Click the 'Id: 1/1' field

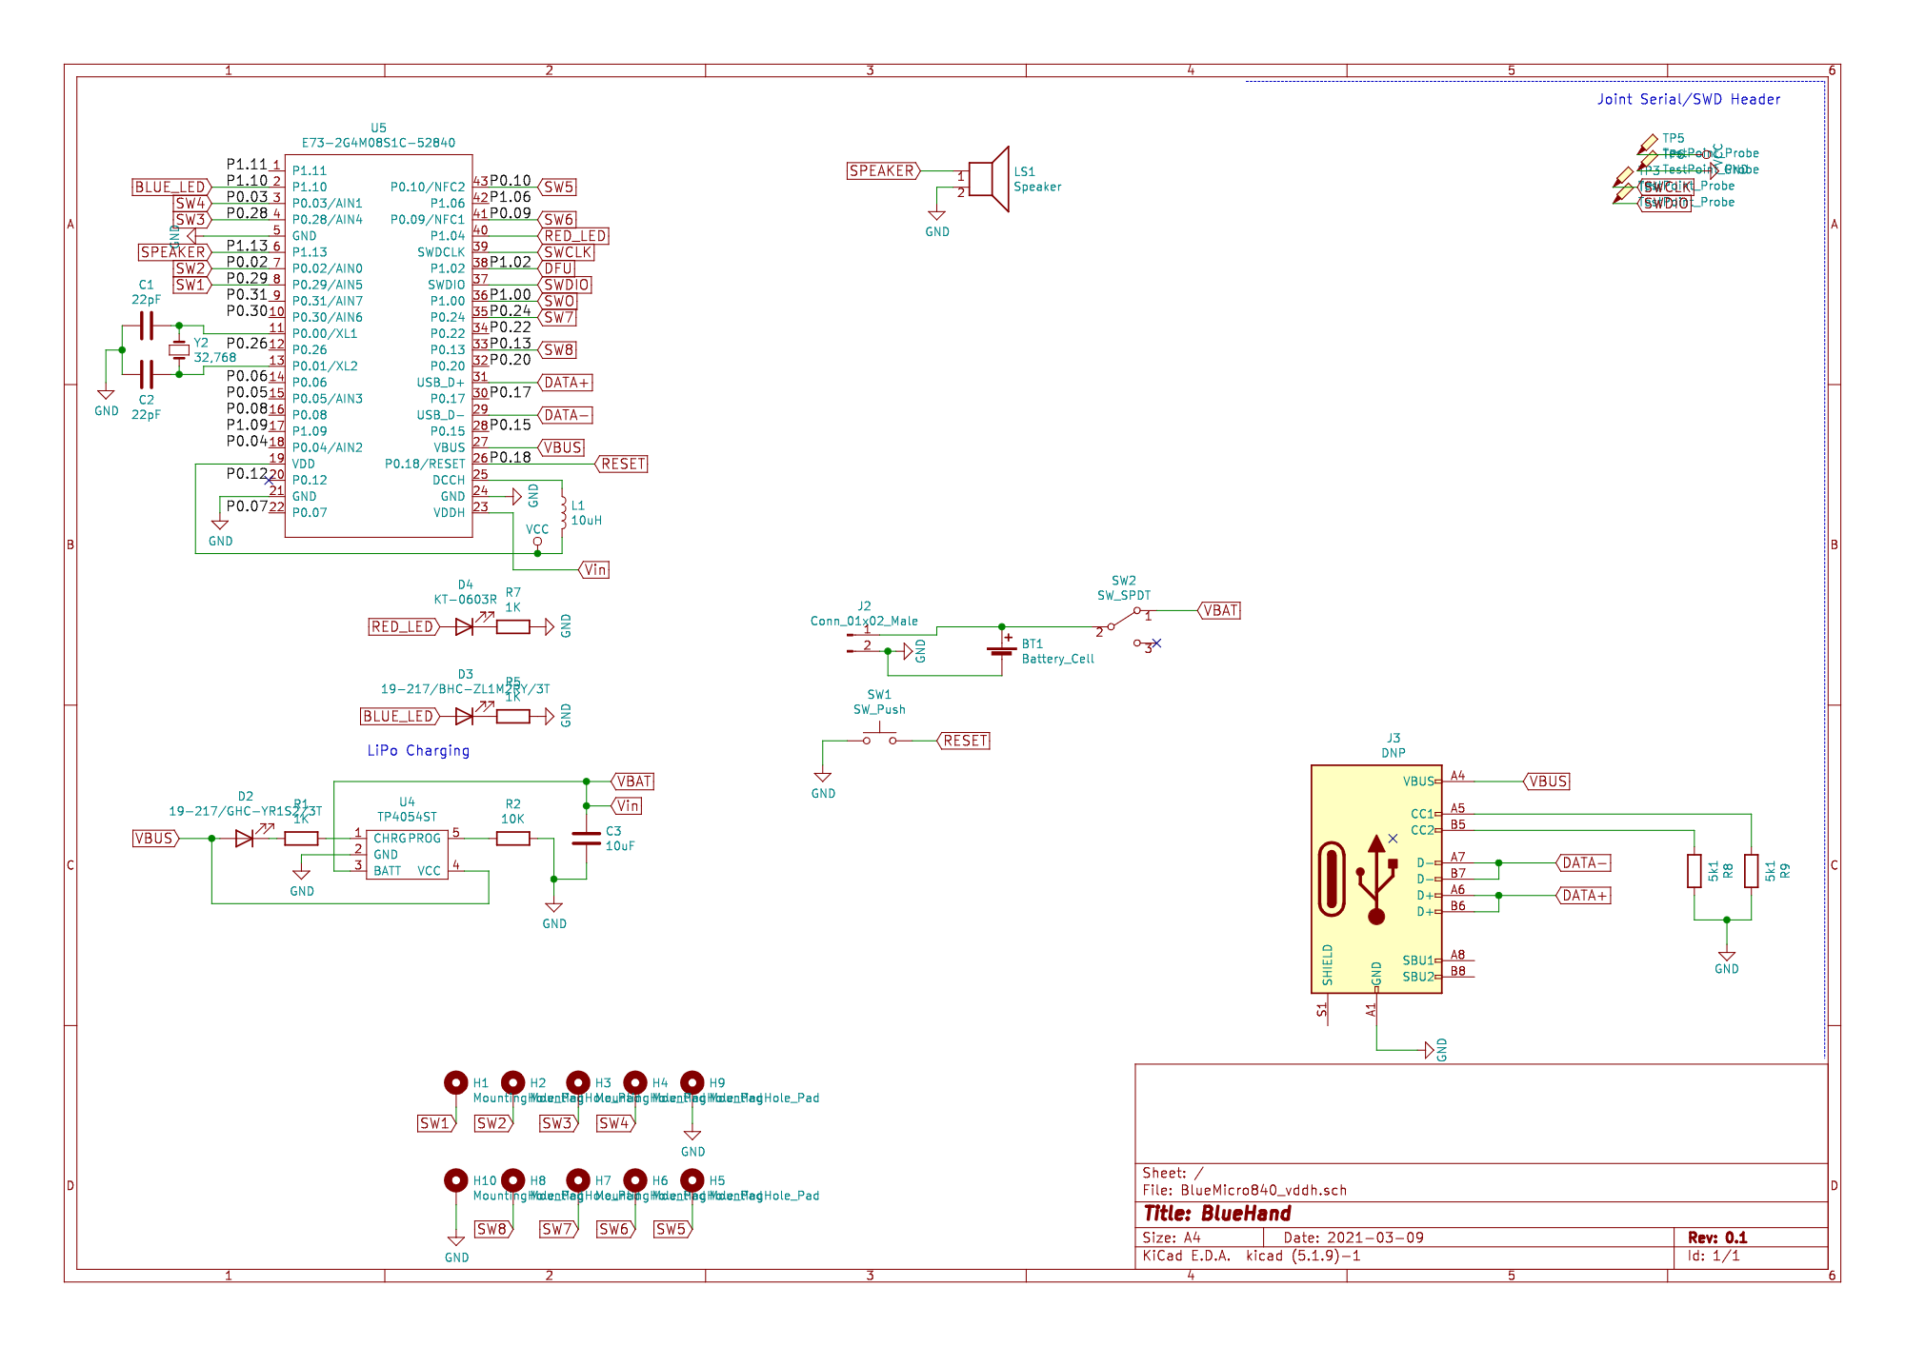1714,1256
